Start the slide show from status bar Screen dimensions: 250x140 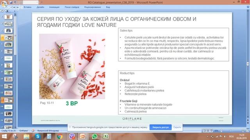coord(211,131)
